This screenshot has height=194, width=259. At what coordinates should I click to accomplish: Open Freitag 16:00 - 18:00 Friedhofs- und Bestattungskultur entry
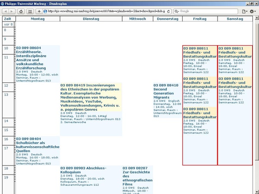pos(200,113)
